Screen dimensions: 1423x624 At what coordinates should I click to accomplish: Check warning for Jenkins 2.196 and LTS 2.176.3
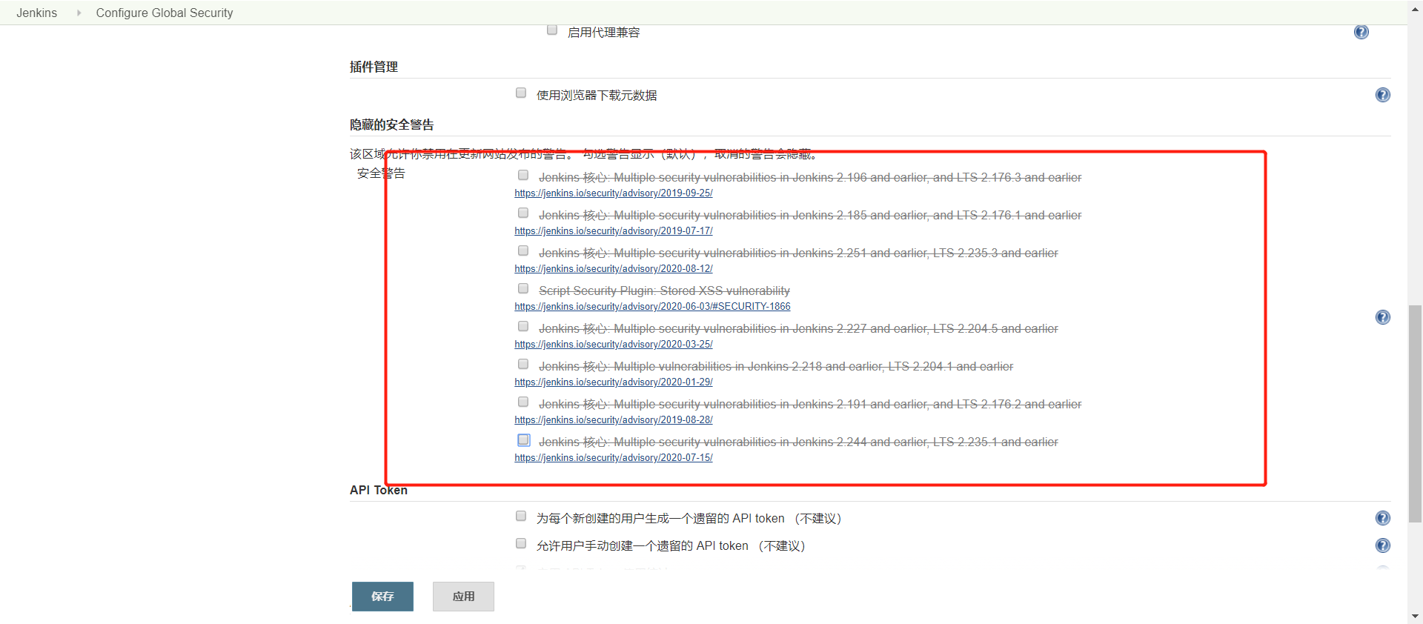point(523,175)
